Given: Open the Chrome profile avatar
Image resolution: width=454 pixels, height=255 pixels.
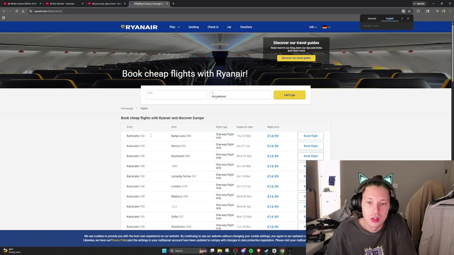Looking at the screenshot, I should pyautogui.click(x=443, y=11).
